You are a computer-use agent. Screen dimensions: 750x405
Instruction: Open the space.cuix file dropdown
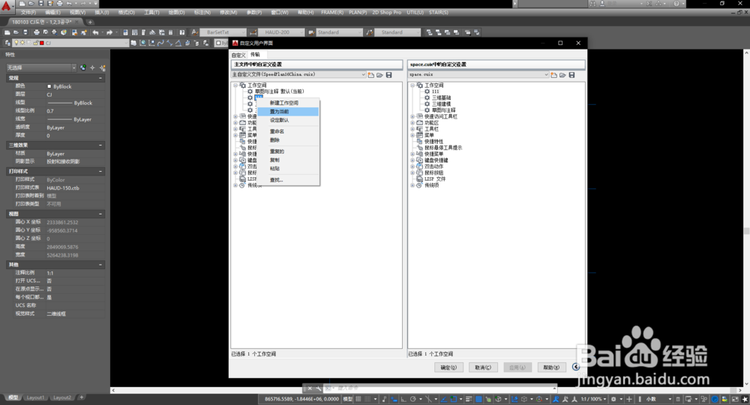478,74
